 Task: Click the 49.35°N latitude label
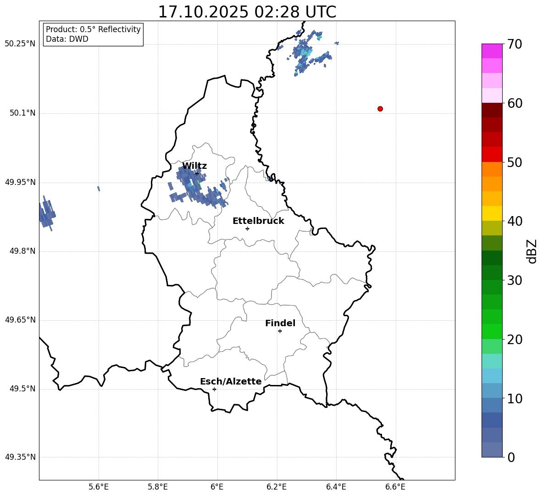tap(20, 457)
